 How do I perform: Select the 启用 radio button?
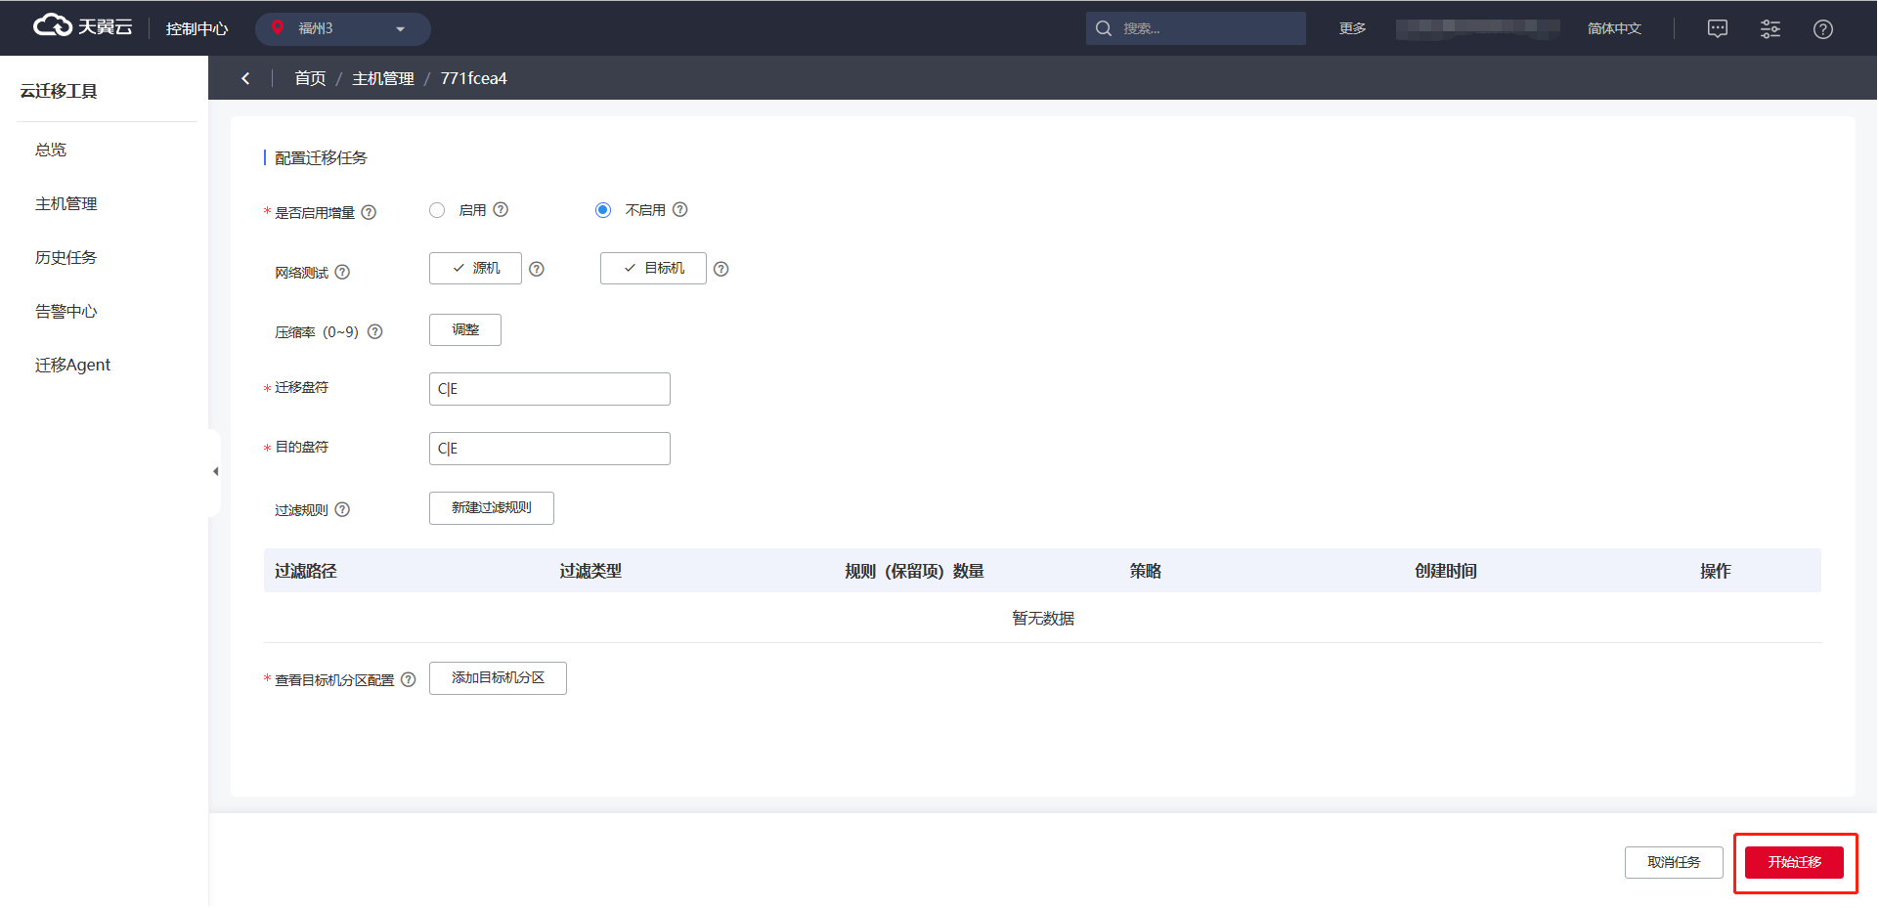pyautogui.click(x=437, y=210)
